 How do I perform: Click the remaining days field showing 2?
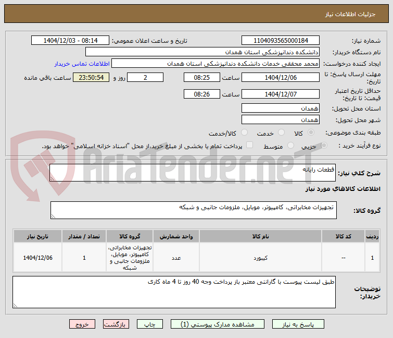click(145, 77)
